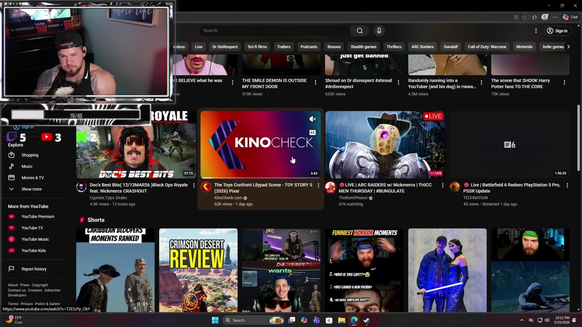Open the Edge profile avatar icon
Viewport: 582px width, 327px height.
(x=545, y=17)
